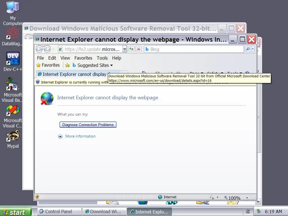Open the Edit menu
288x216 pixels.
click(x=52, y=58)
